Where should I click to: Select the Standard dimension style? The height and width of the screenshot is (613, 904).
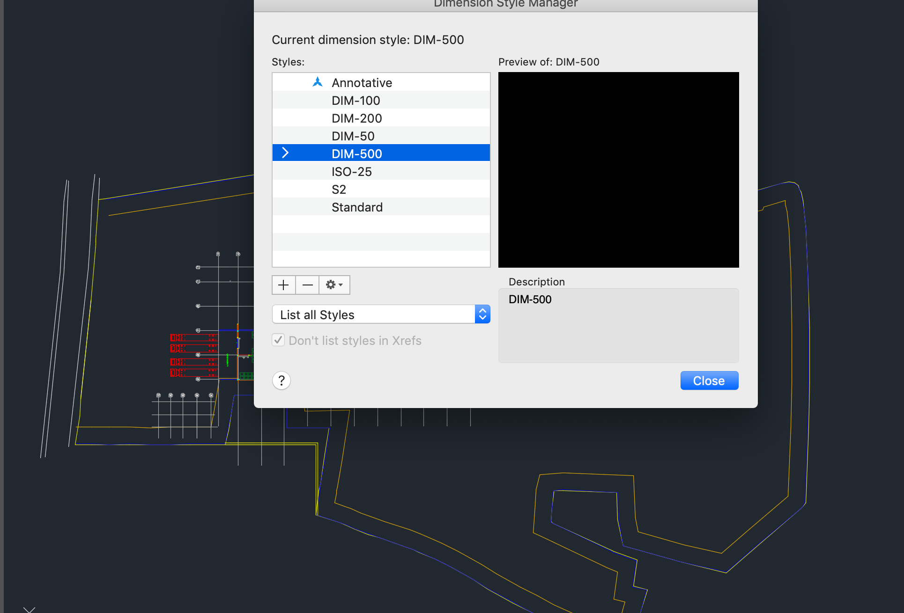(357, 207)
